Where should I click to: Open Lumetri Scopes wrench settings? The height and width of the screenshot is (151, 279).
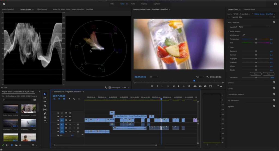[x=106, y=87]
